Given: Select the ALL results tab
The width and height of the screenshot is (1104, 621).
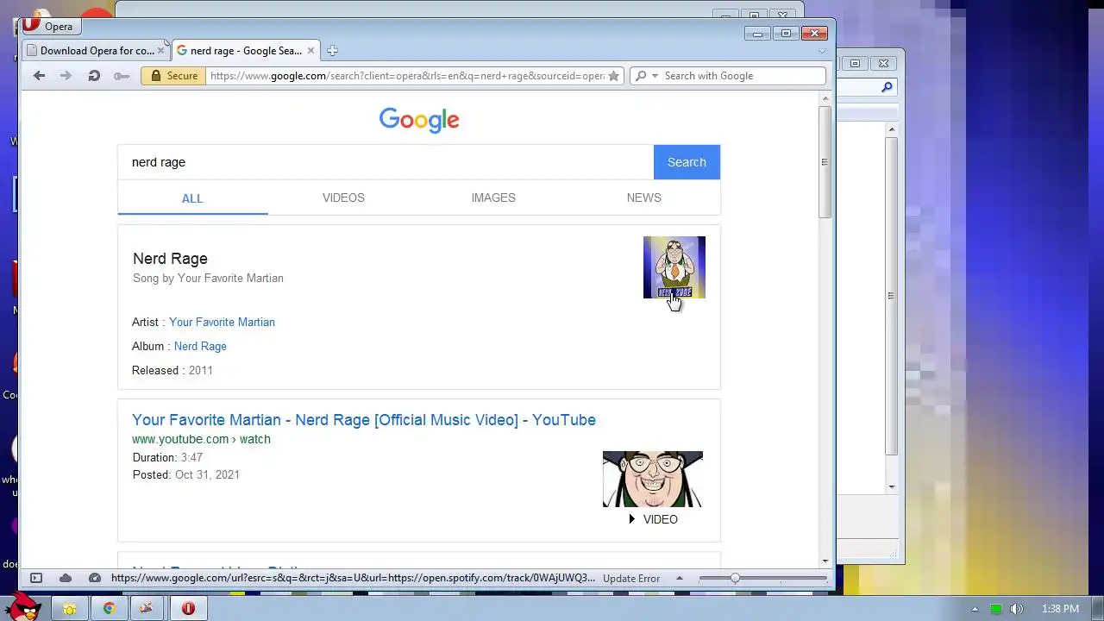Looking at the screenshot, I should click(x=192, y=198).
